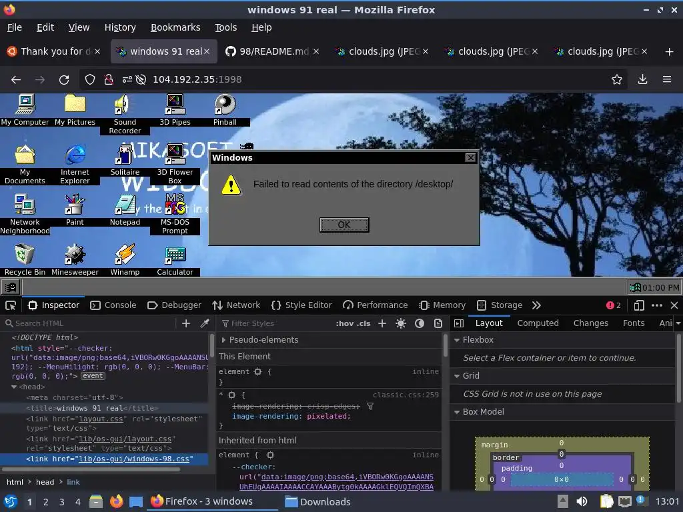Toggle light color scheme simulation

pos(401,323)
